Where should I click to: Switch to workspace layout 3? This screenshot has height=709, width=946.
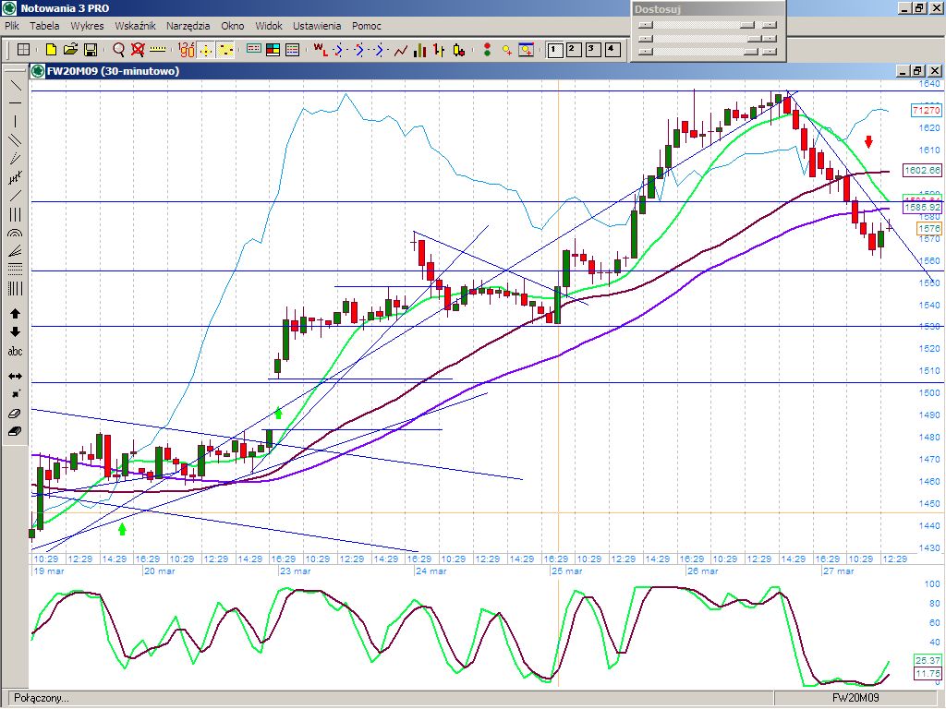[593, 50]
